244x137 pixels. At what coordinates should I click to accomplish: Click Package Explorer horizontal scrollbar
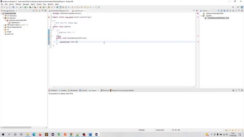(x=17, y=127)
